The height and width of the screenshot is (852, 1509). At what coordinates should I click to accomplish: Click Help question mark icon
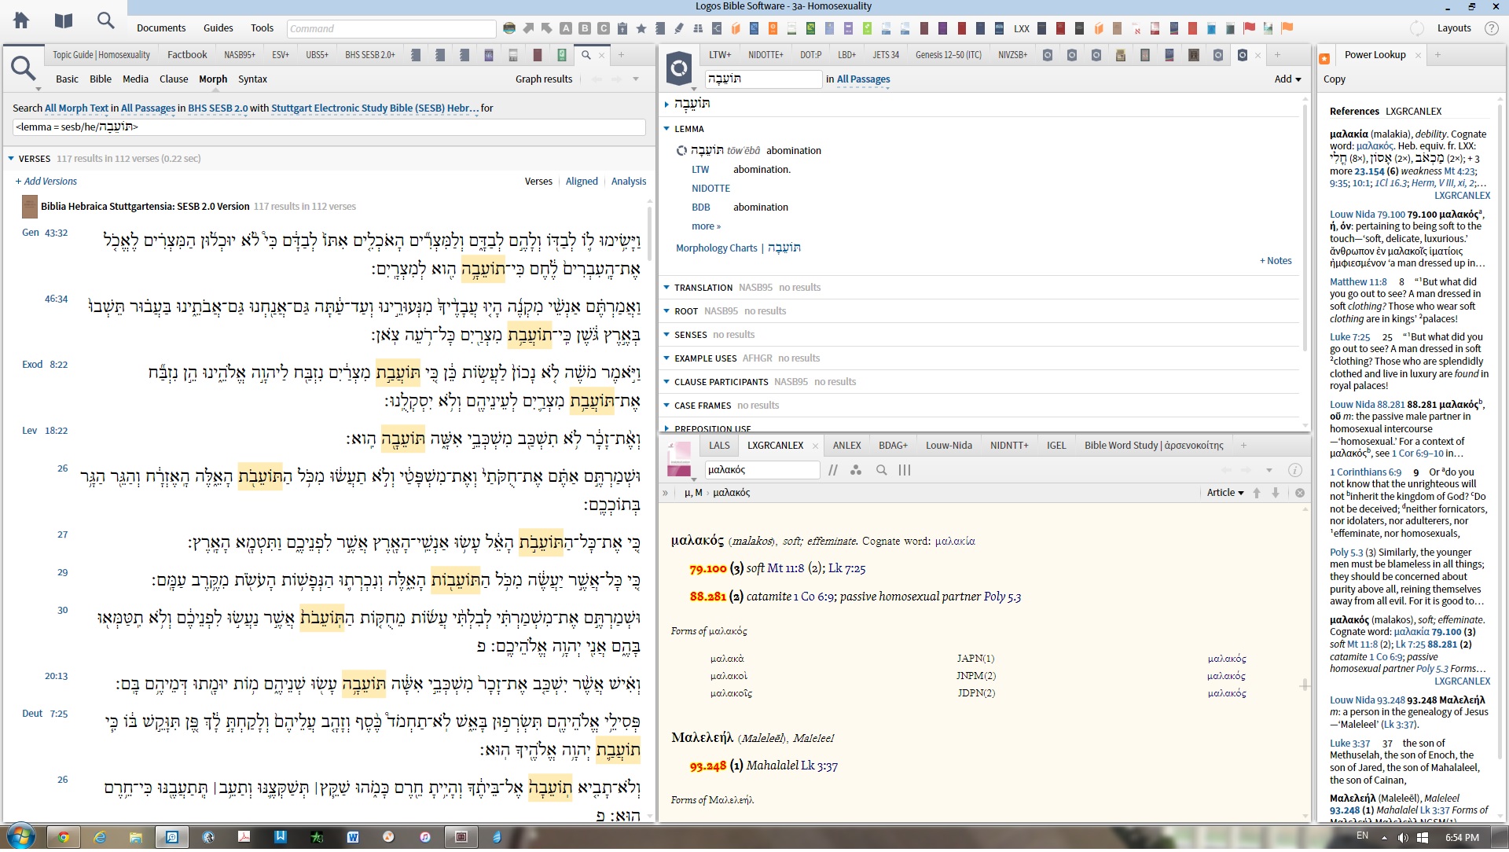point(1491,28)
